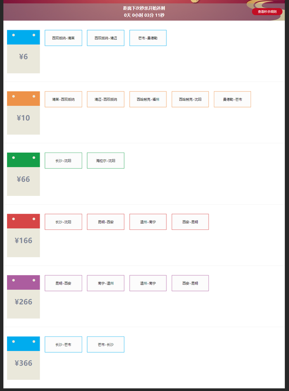Select 温州-南宁 in the ¥166 row
Viewport: 289px width, 391px height.
tap(148, 222)
